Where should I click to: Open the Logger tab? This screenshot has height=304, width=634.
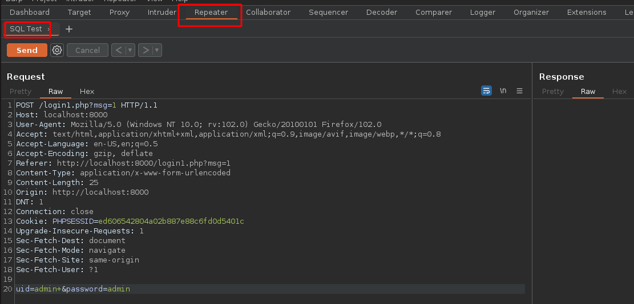[x=483, y=12]
